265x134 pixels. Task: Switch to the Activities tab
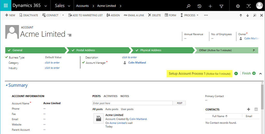click(111, 96)
